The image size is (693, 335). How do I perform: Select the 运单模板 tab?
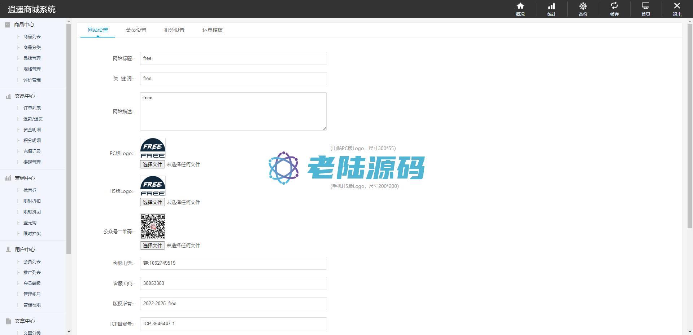[x=213, y=30]
